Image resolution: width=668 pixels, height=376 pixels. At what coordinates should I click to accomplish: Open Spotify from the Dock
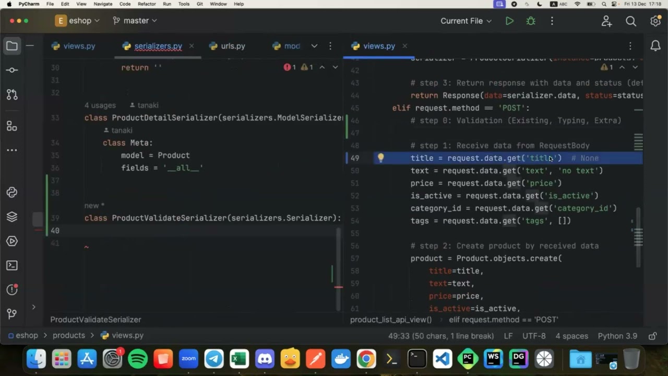point(138,359)
